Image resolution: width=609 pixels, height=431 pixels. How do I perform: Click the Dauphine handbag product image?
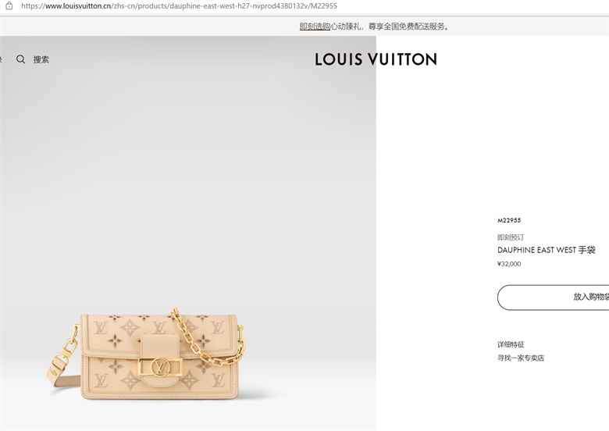146,354
